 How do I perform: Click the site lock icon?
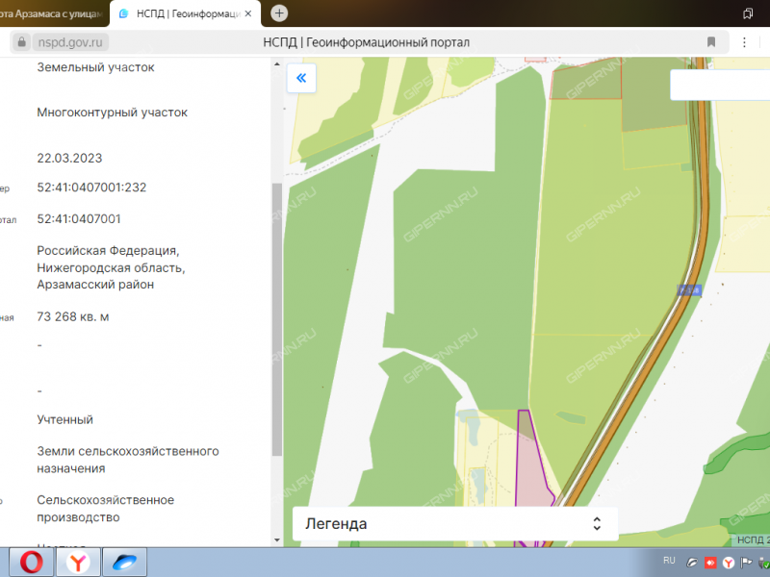pos(22,42)
